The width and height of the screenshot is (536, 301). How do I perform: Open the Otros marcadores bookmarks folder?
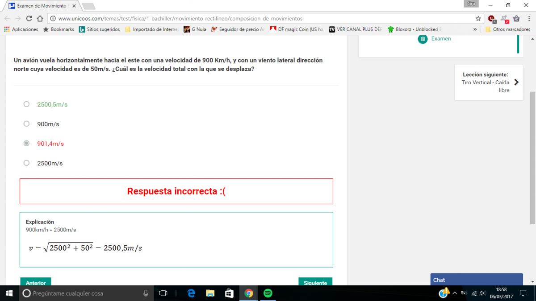click(x=508, y=29)
